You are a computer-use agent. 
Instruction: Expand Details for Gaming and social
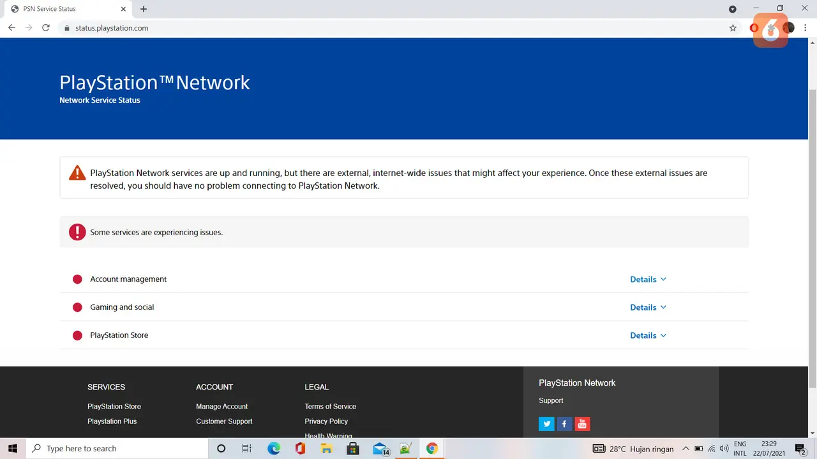[648, 307]
